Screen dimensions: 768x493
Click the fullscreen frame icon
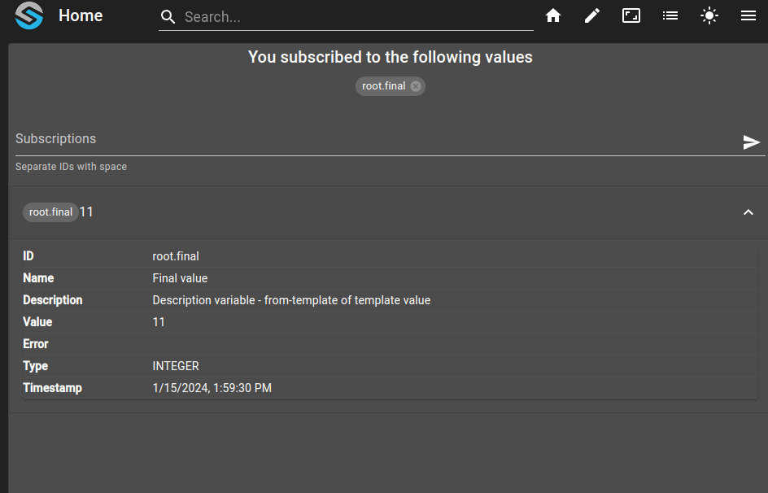click(x=631, y=15)
